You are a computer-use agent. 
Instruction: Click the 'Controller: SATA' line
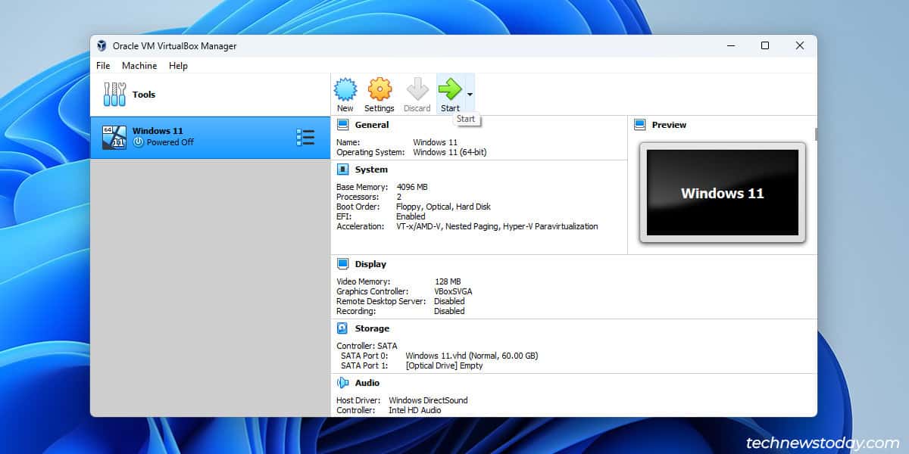point(367,346)
